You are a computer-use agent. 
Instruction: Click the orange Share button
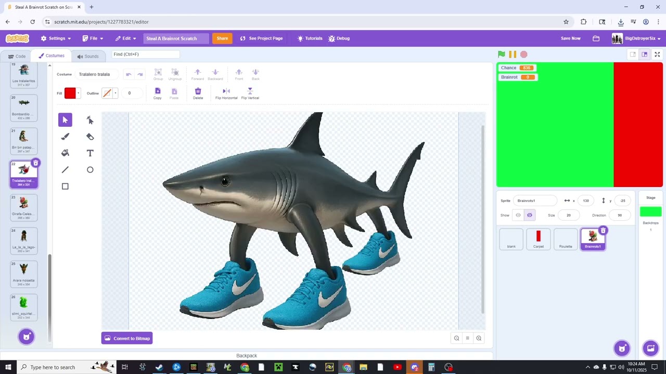click(x=222, y=38)
